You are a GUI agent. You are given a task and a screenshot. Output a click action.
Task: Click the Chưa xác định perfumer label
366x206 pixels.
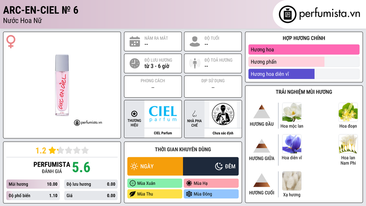pos(223,133)
